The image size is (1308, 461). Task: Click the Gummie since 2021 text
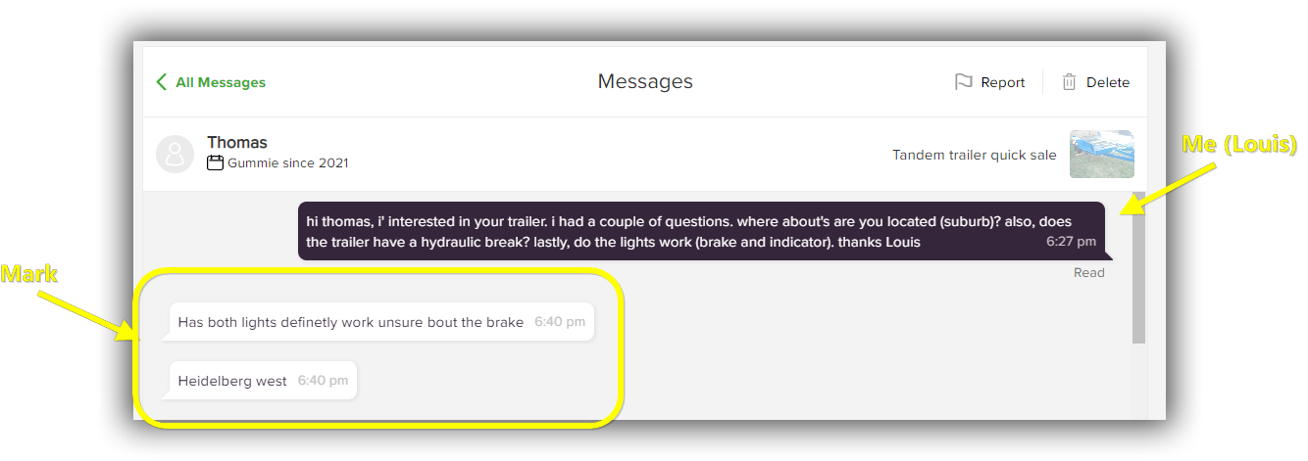(288, 163)
